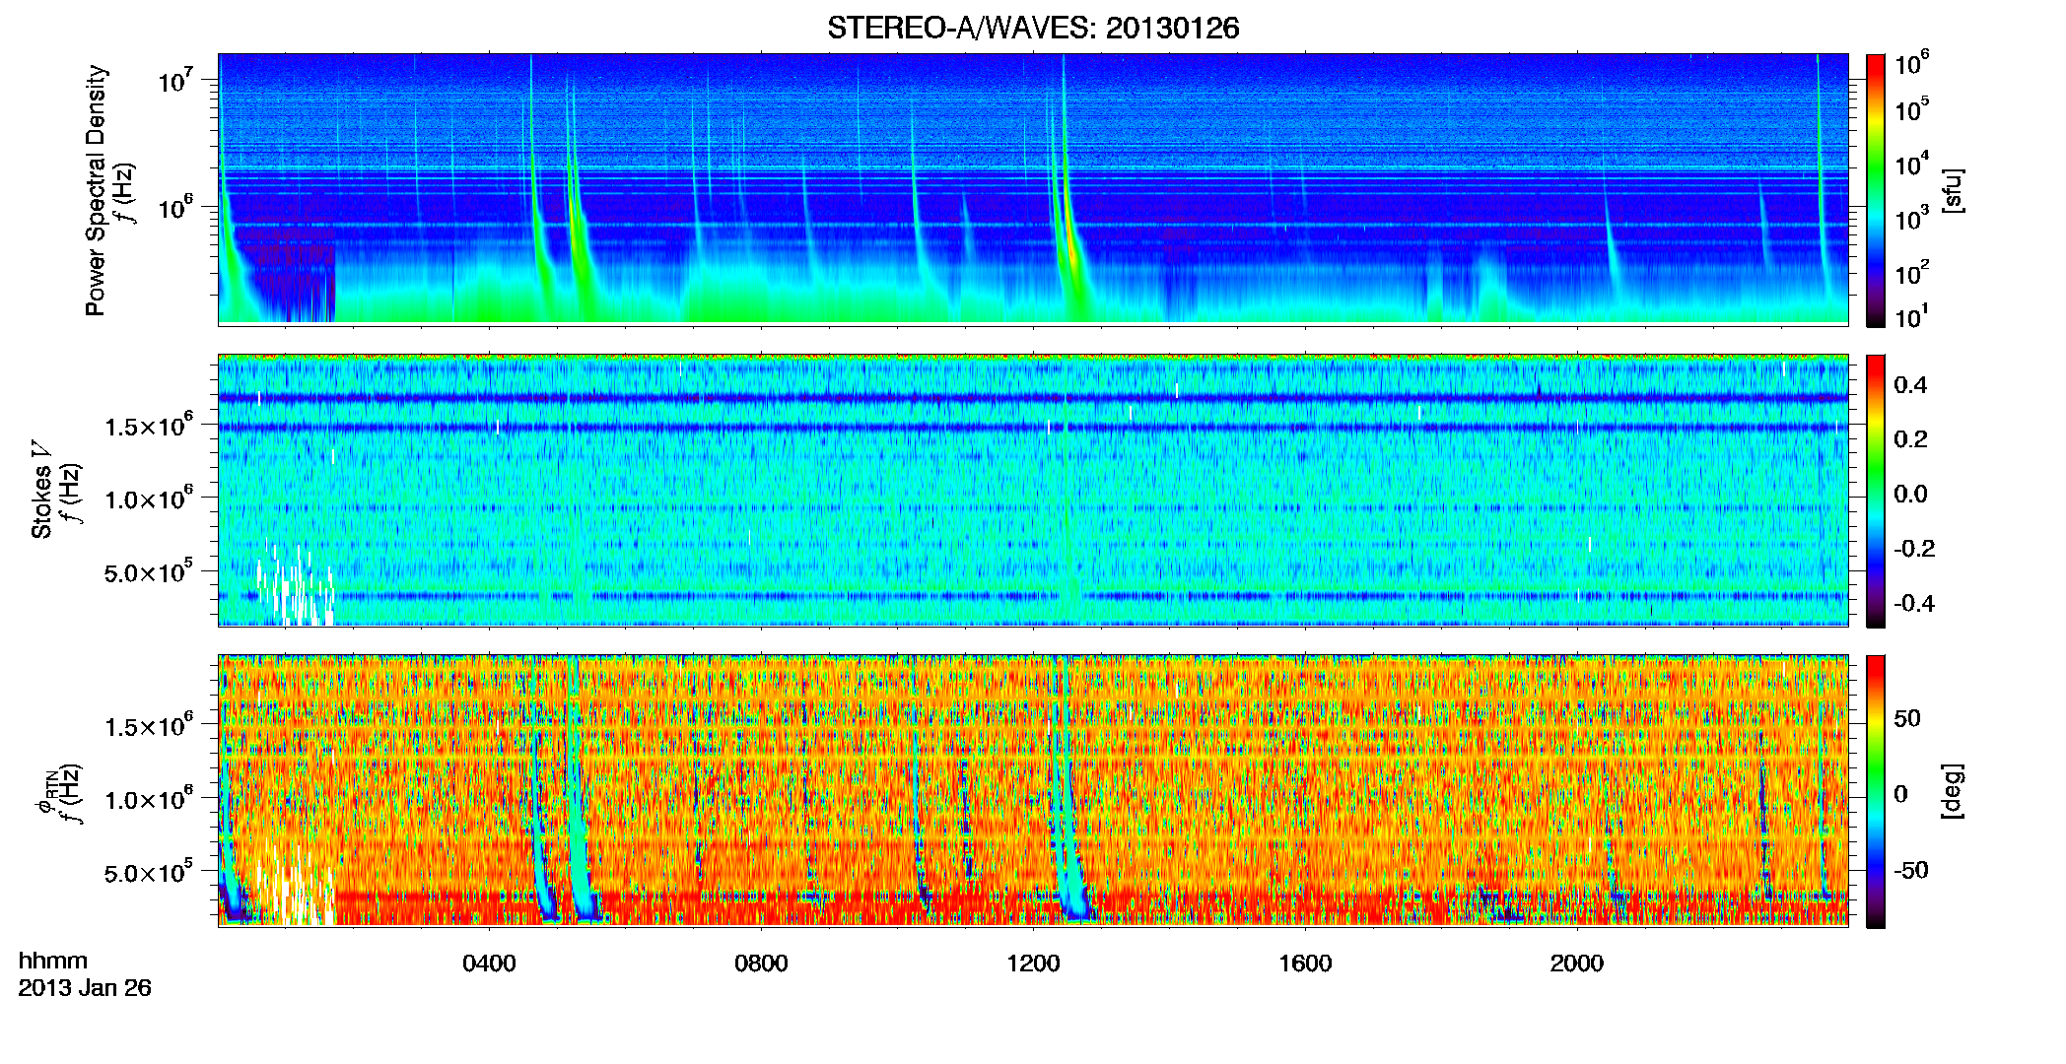This screenshot has width=2066, height=1064.
Task: Click the 2000 time tick label
Action: click(1577, 964)
